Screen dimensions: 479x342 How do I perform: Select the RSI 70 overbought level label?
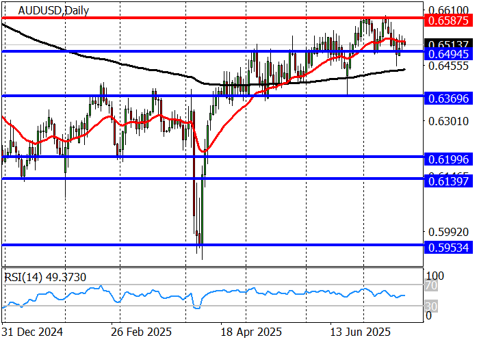coord(430,285)
